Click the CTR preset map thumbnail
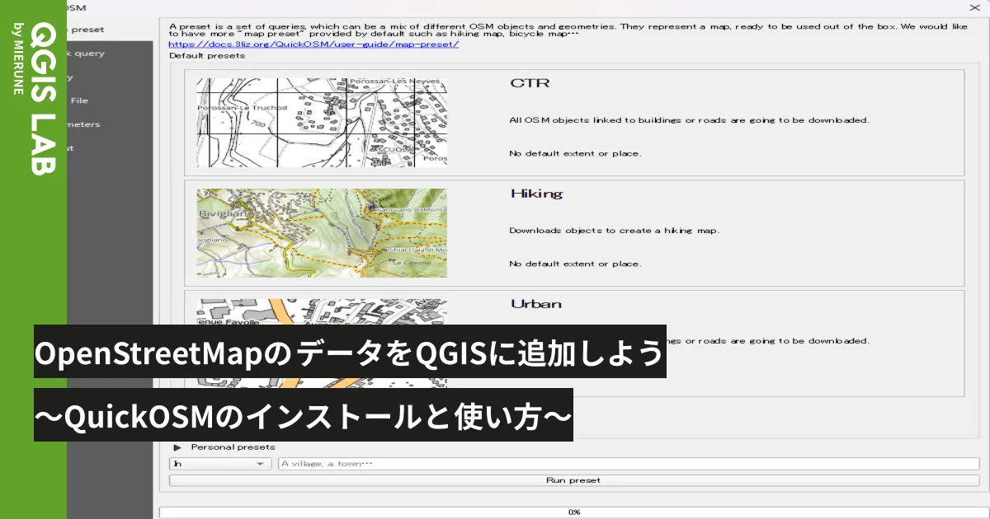The height and width of the screenshot is (519, 990). 320,122
